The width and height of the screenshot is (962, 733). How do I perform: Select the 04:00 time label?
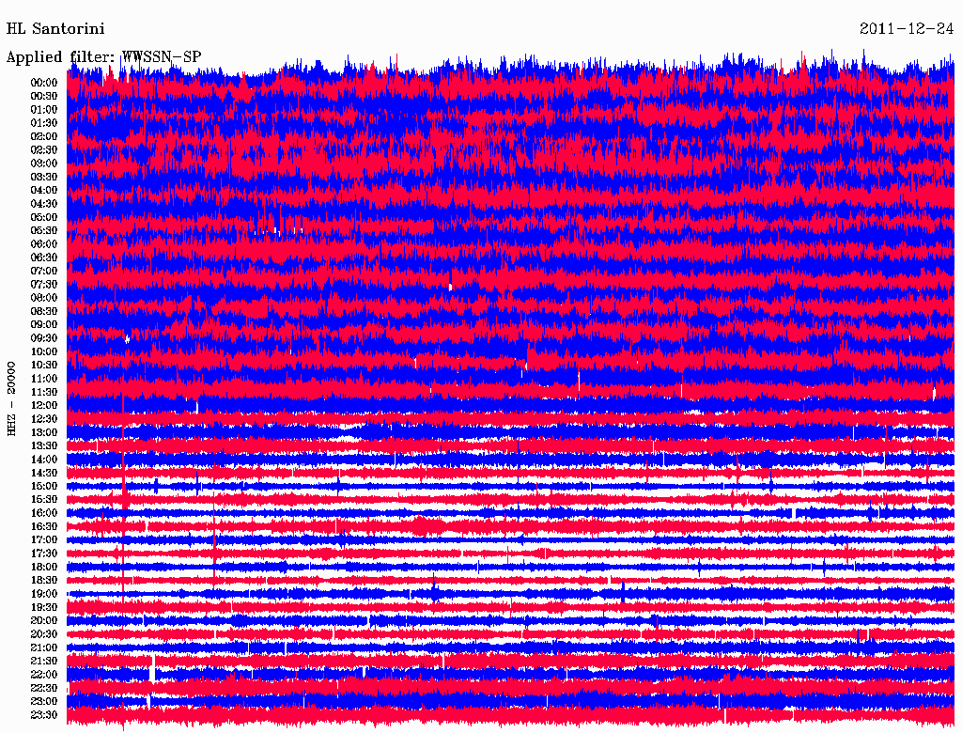click(x=44, y=191)
